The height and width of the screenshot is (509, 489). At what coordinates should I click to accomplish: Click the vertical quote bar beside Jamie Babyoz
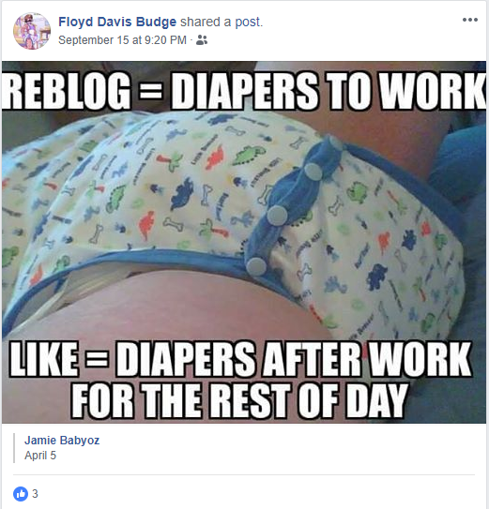pos(14,448)
